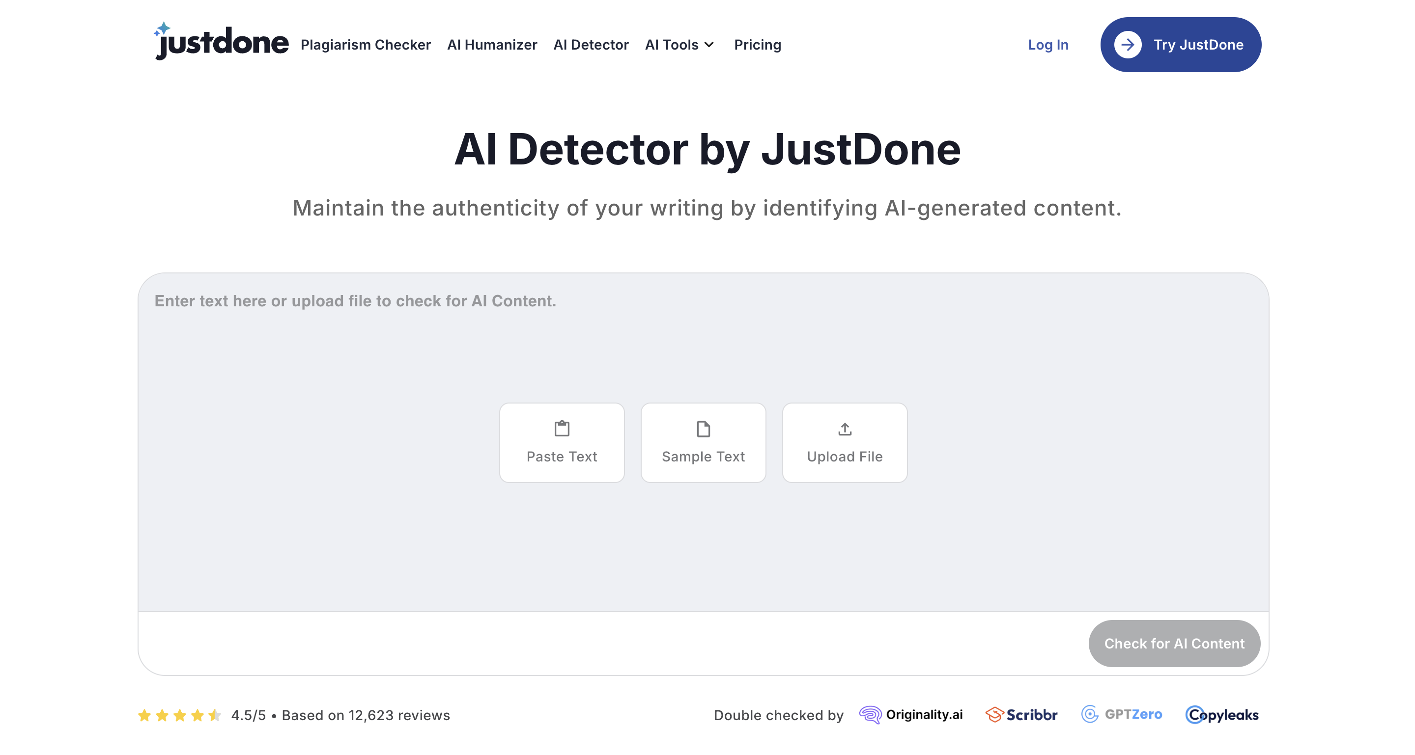
Task: Click the Copyleaks logo
Action: point(1221,714)
